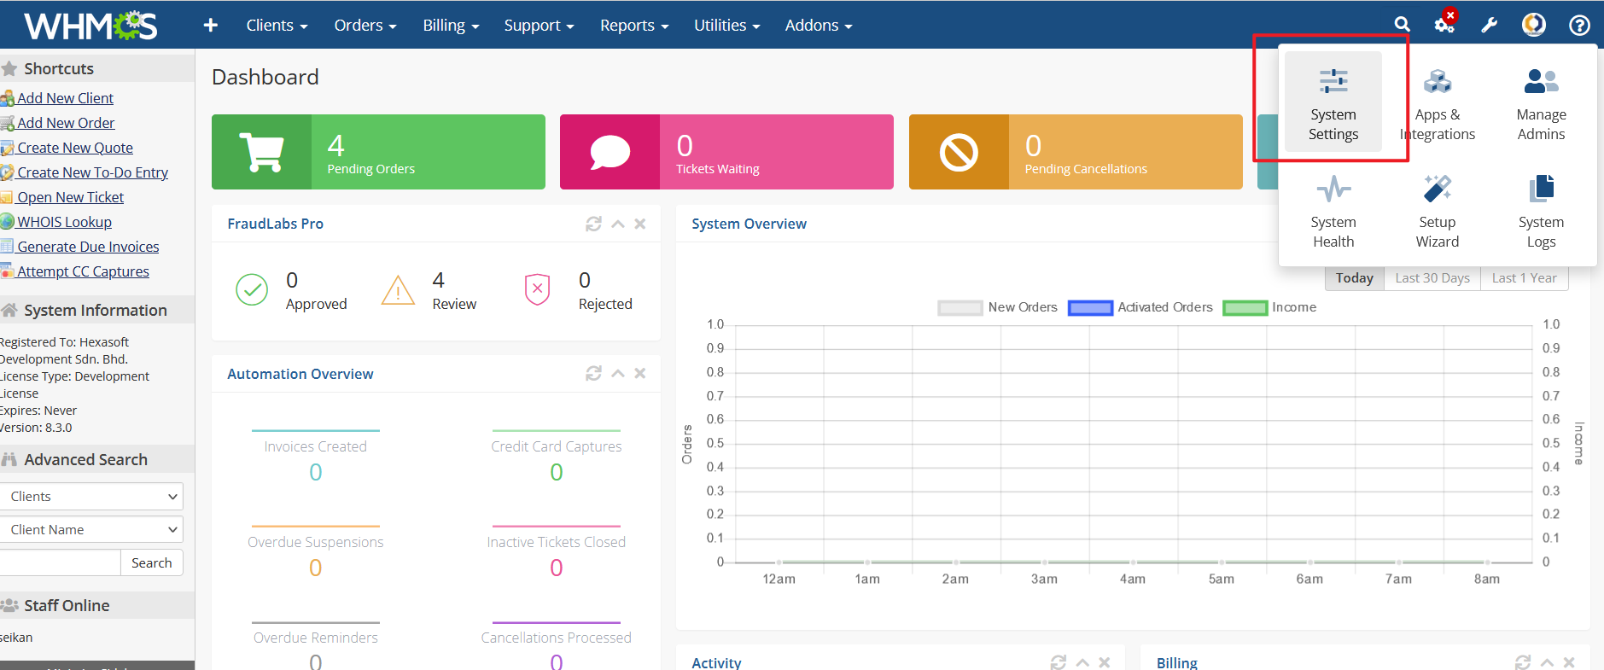Open the WHOIS Lookup shortcut

coord(64,222)
